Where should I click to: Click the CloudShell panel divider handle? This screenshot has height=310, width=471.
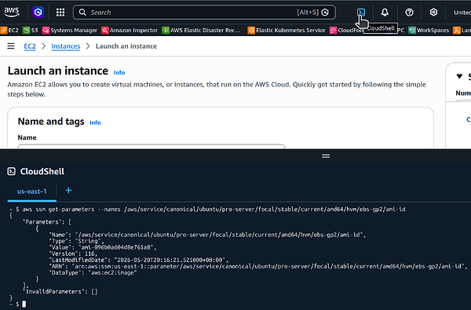click(x=326, y=156)
